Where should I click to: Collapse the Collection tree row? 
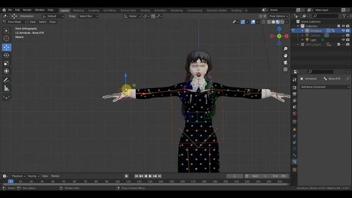pyautogui.click(x=298, y=26)
